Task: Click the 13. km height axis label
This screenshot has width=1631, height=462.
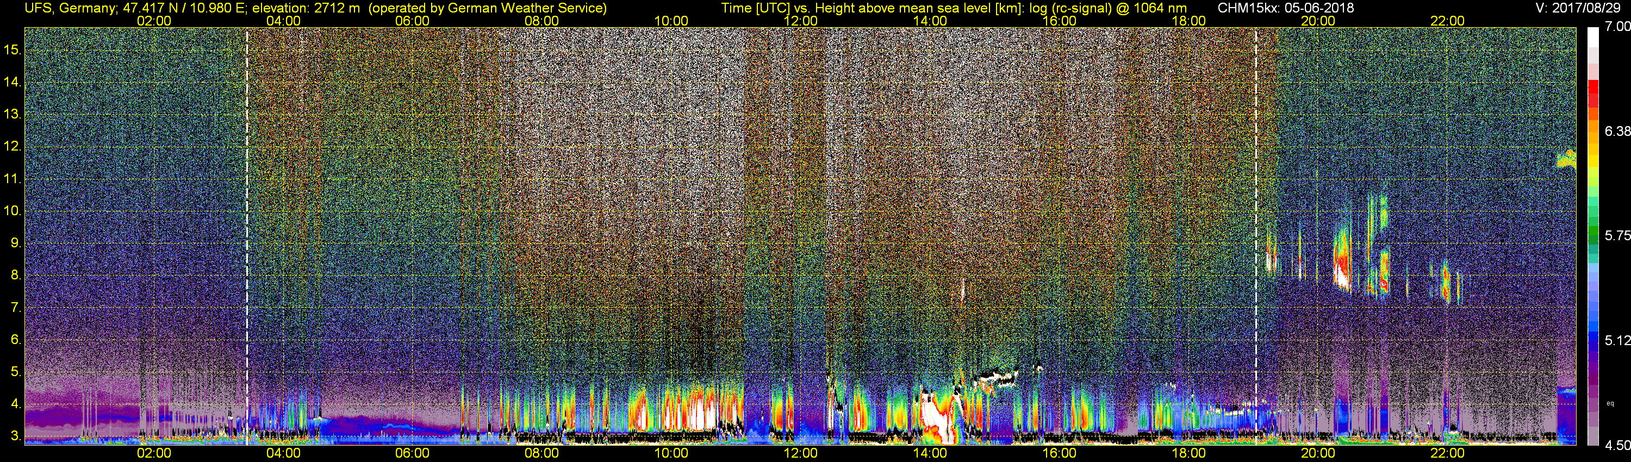Action: (12, 115)
